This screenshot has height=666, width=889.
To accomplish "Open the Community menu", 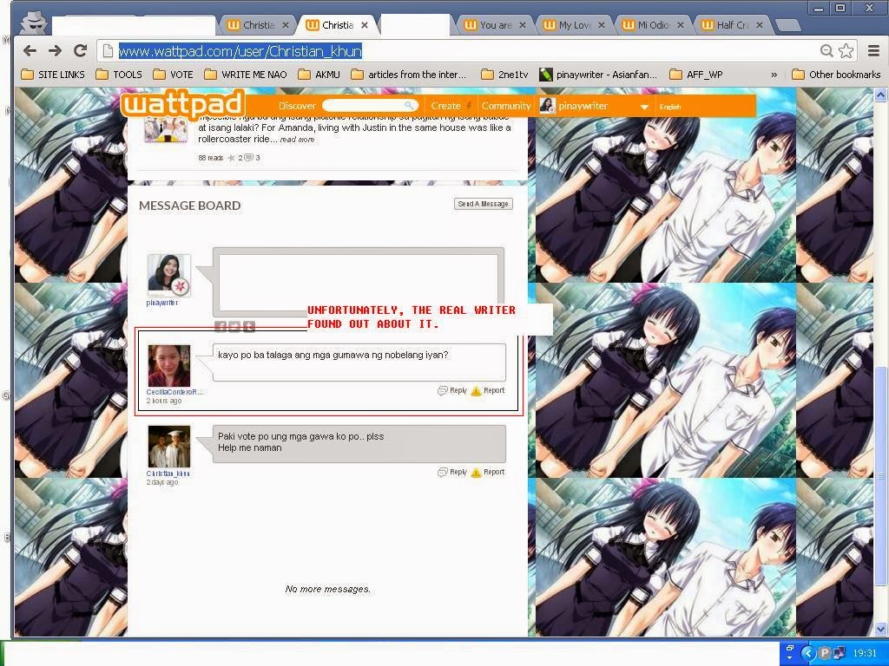I will click(x=506, y=106).
